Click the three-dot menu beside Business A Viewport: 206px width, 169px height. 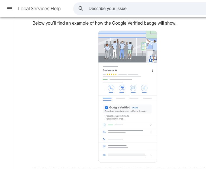click(x=152, y=71)
